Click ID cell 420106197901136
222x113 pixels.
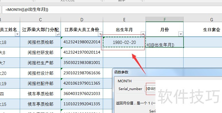82,83
